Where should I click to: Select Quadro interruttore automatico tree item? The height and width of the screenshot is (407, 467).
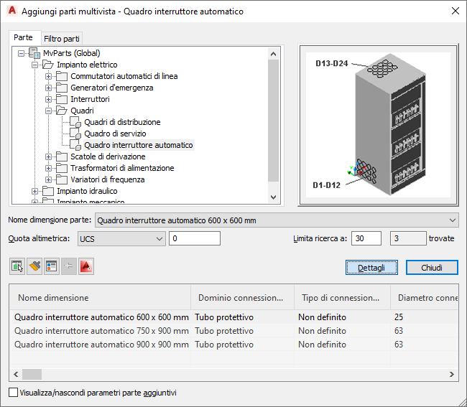(139, 145)
